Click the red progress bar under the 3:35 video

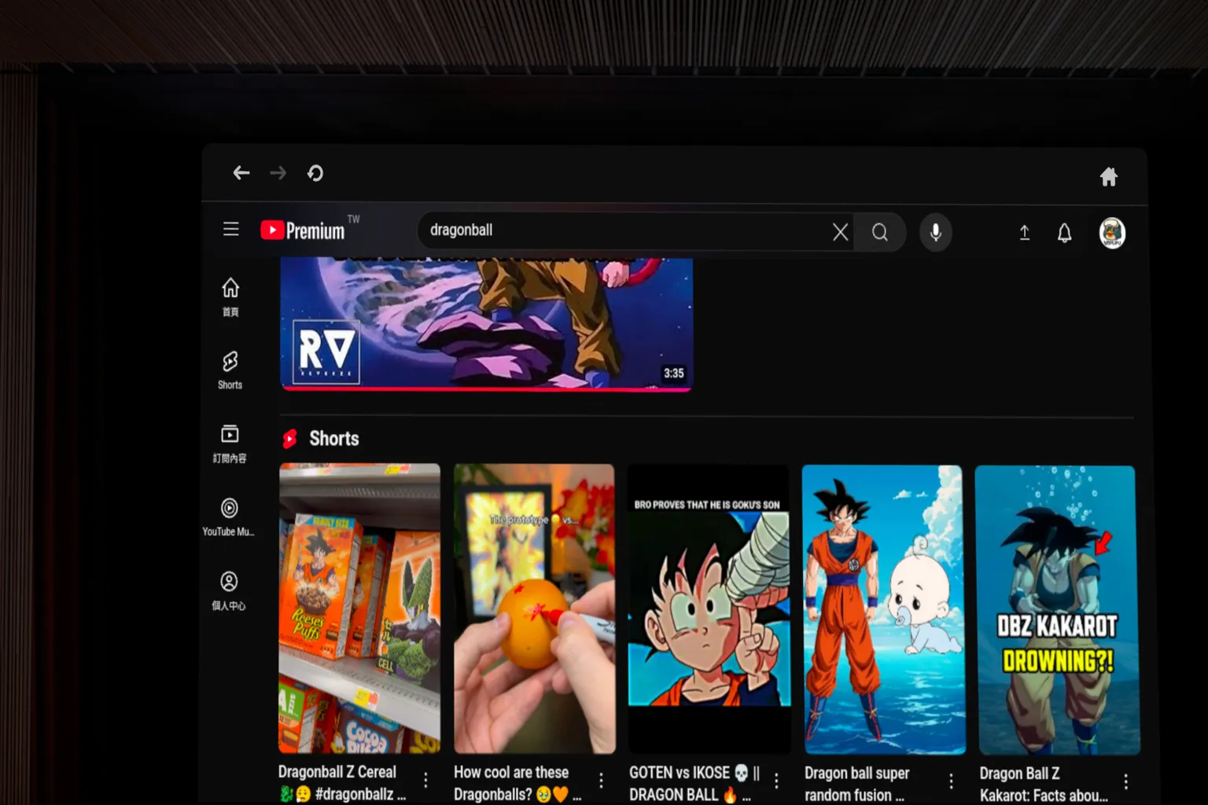(x=487, y=388)
